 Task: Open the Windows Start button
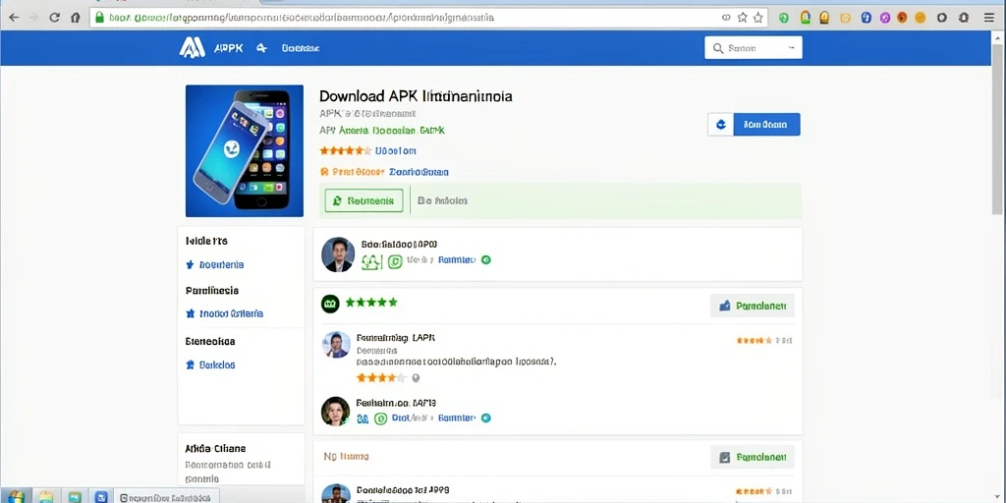pos(16,496)
